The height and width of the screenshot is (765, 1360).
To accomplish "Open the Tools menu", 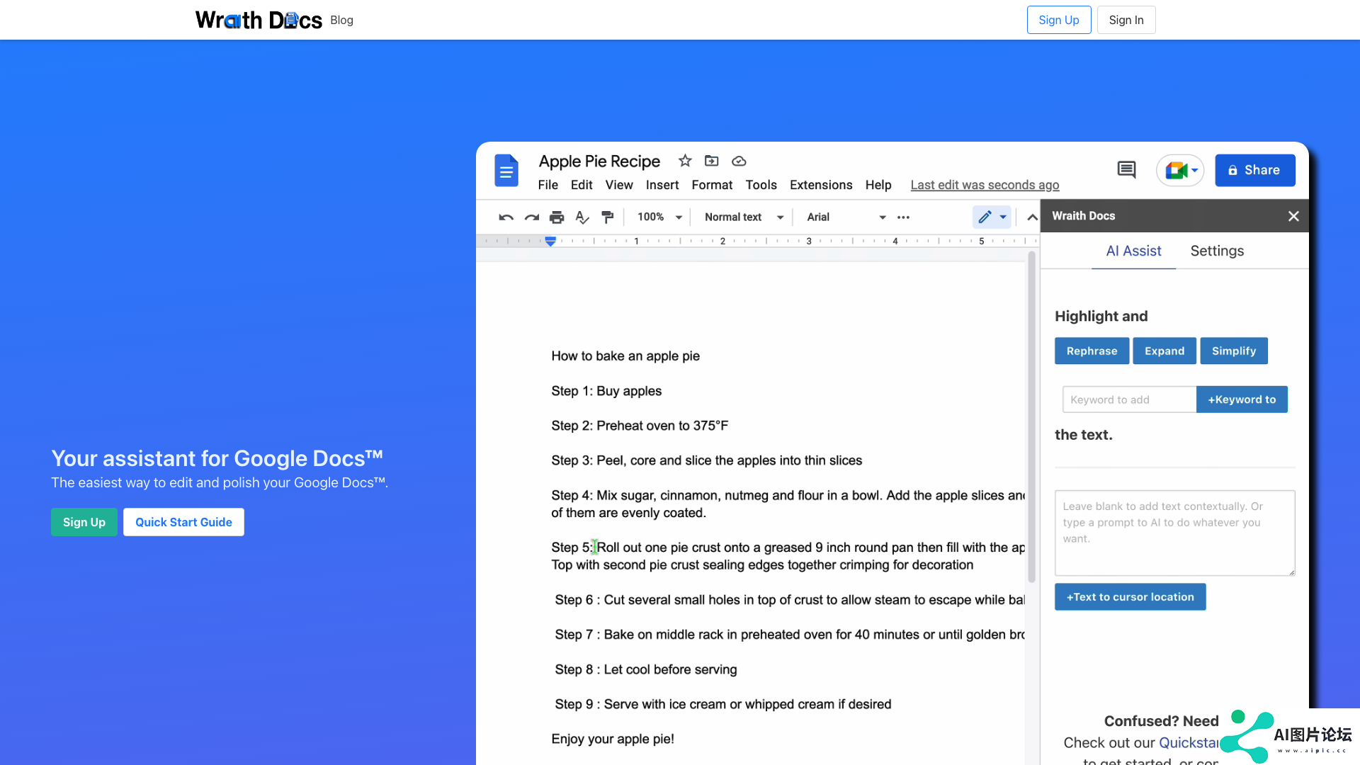I will click(761, 185).
